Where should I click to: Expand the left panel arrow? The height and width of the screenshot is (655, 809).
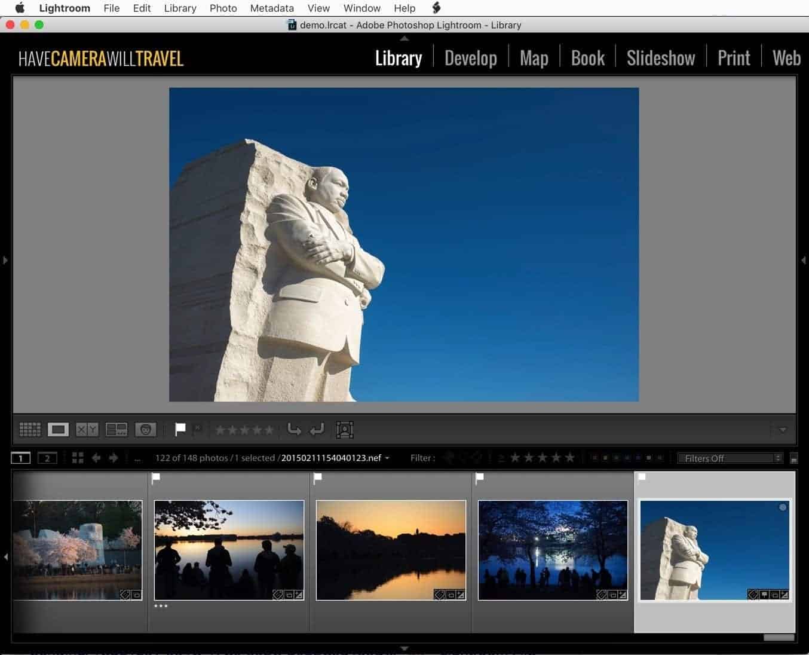(5, 260)
